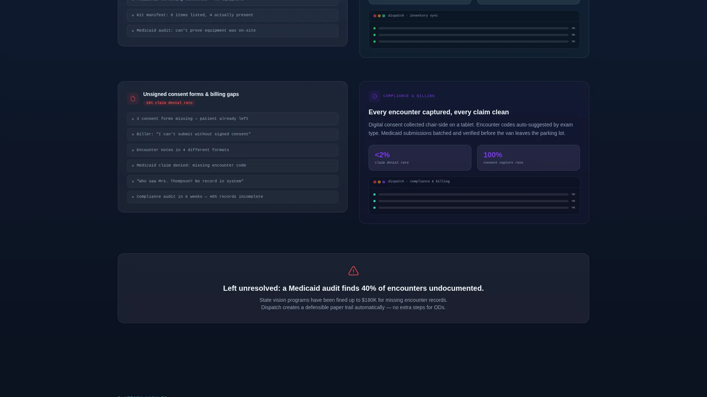
Task: Click red dot in compliance & billing terminal
Action: (x=375, y=182)
